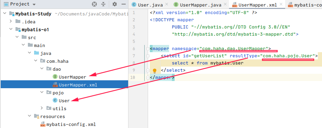Expand the .idea folder
This screenshot has width=322, height=128.
tap(11, 22)
